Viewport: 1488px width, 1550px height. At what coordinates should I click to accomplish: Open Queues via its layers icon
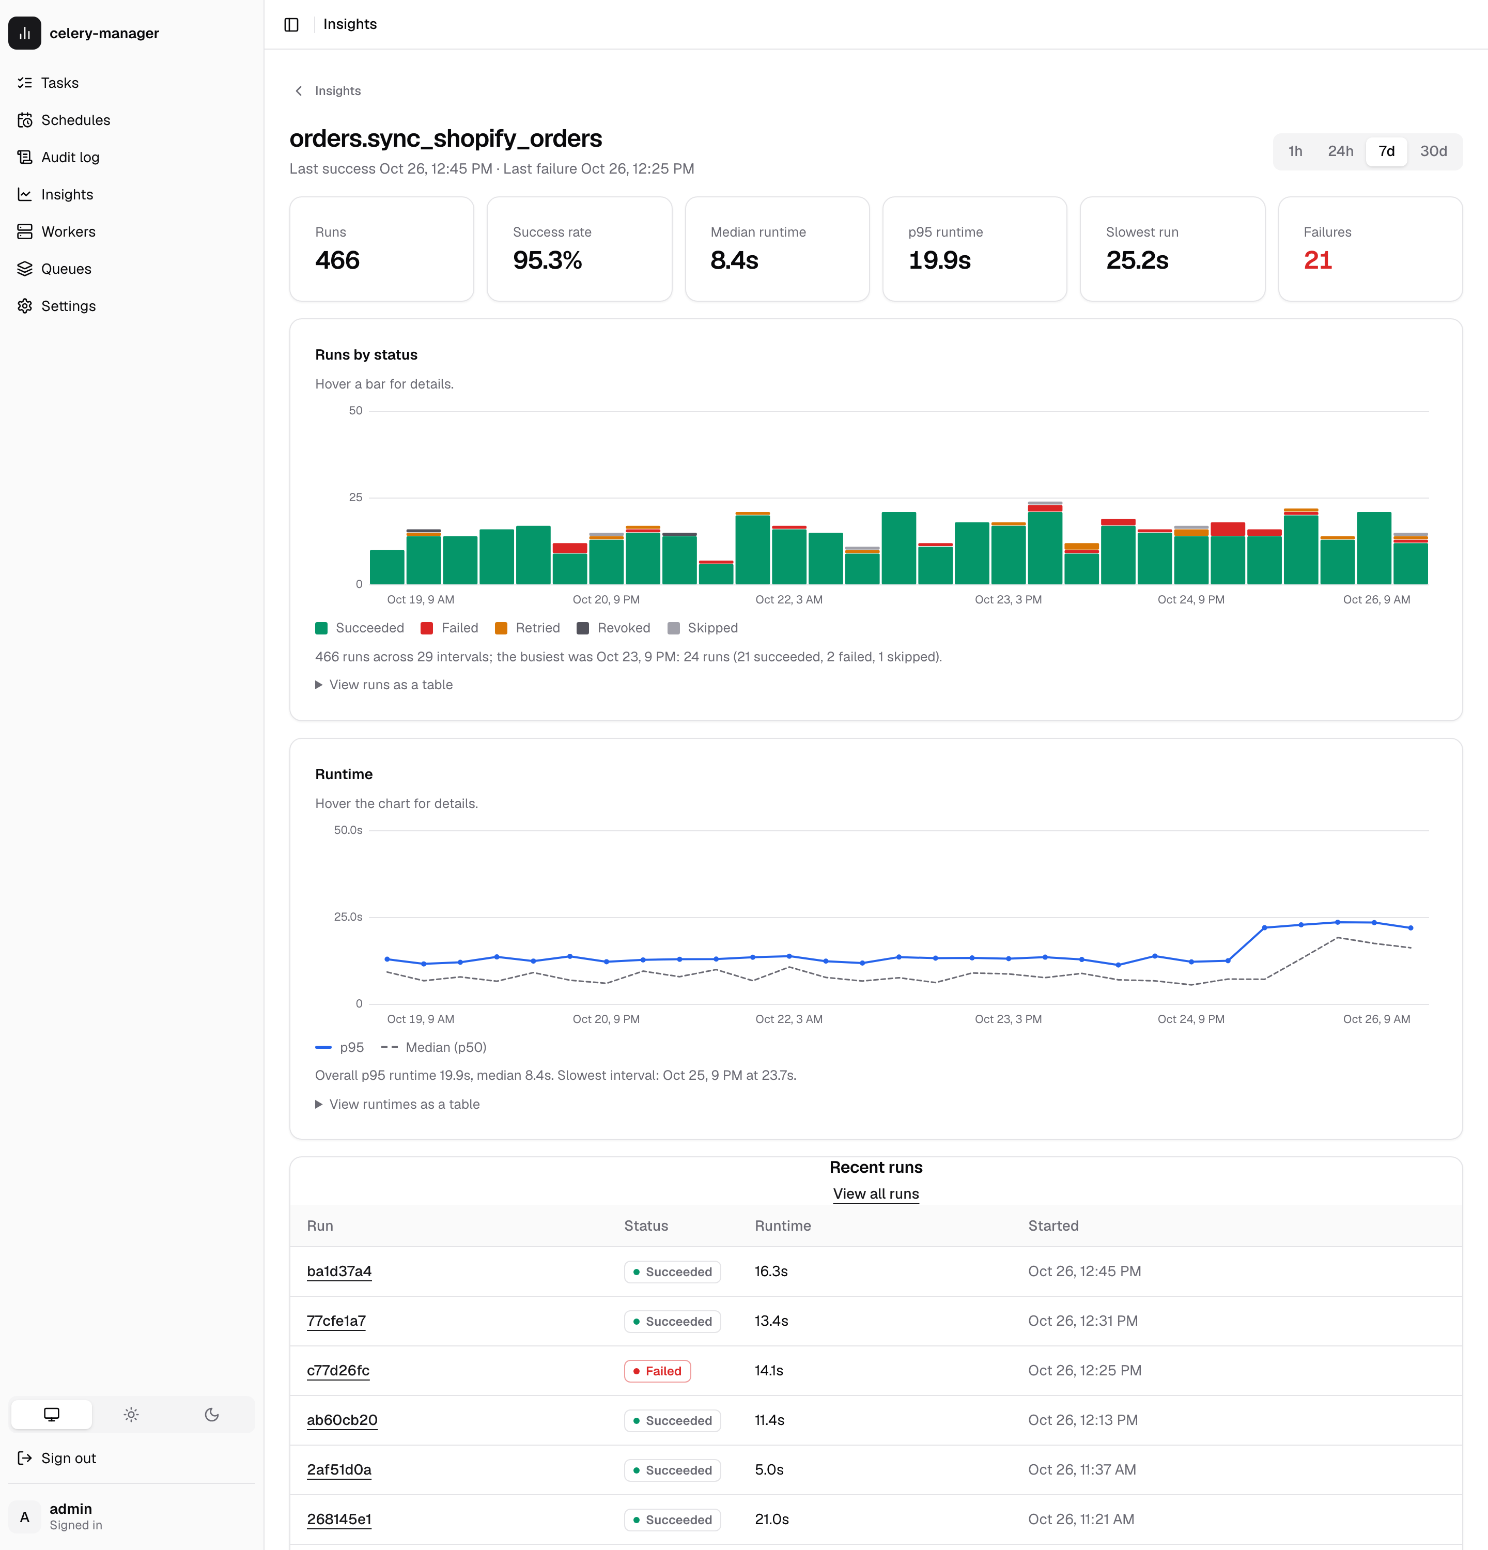click(x=24, y=269)
